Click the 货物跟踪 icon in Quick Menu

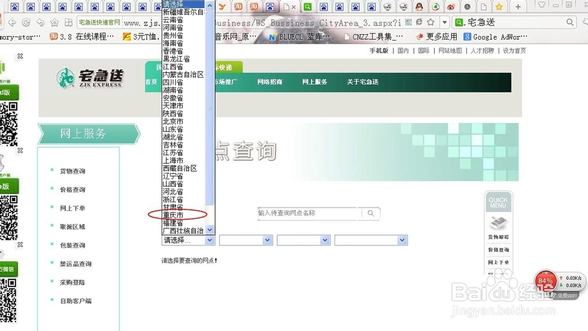[499, 224]
